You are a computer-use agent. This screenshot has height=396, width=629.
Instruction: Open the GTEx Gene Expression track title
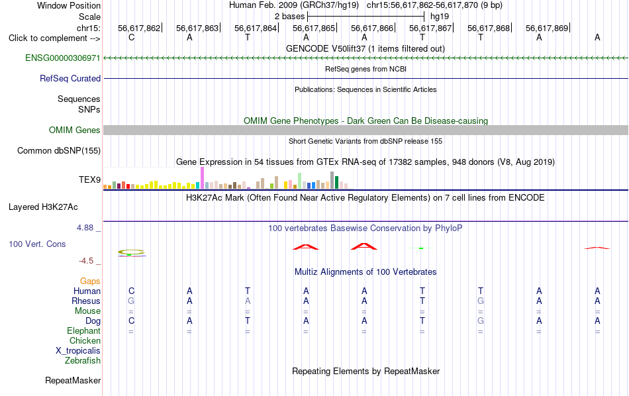pyautogui.click(x=365, y=162)
